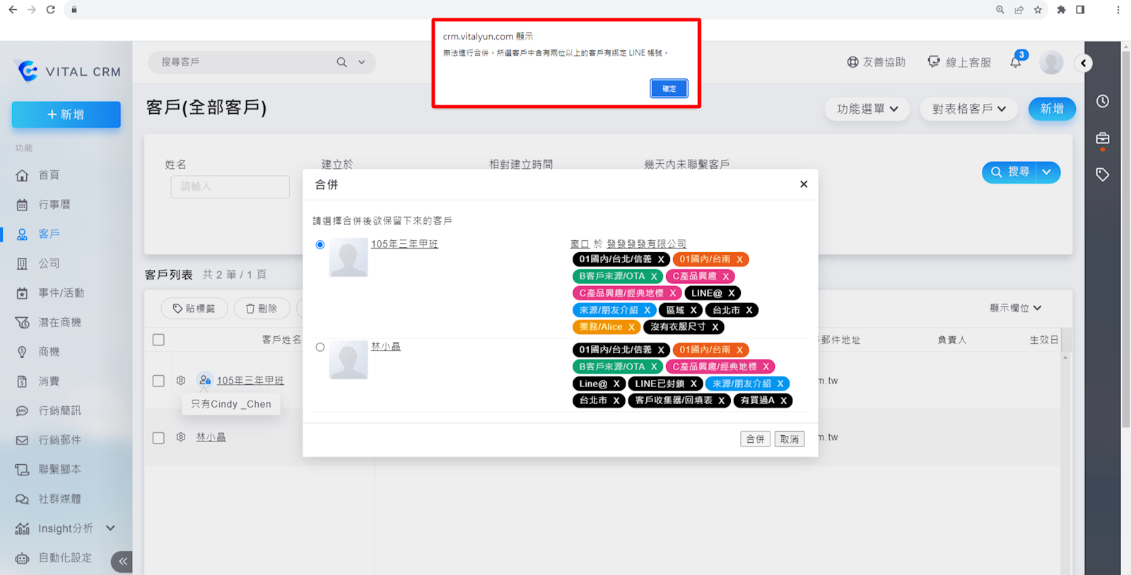Open the 功能選單 dropdown
Image resolution: width=1131 pixels, height=575 pixels.
point(867,109)
